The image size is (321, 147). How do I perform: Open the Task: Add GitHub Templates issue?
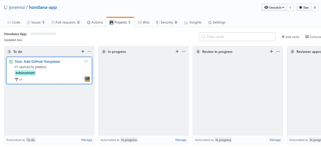coord(37,62)
